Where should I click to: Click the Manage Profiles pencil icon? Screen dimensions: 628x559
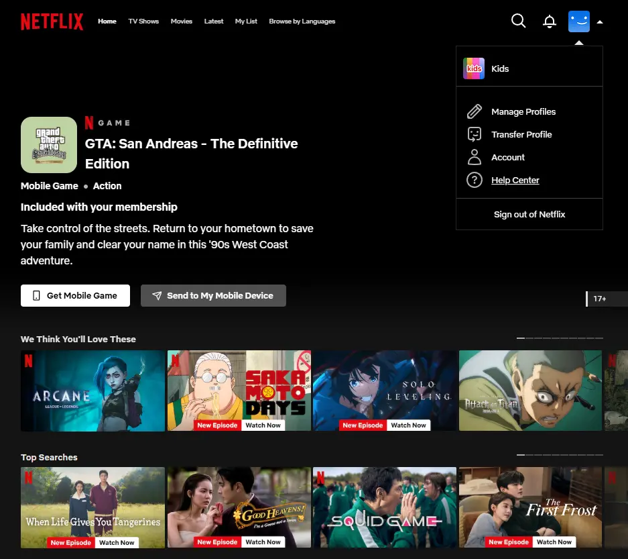(x=475, y=111)
